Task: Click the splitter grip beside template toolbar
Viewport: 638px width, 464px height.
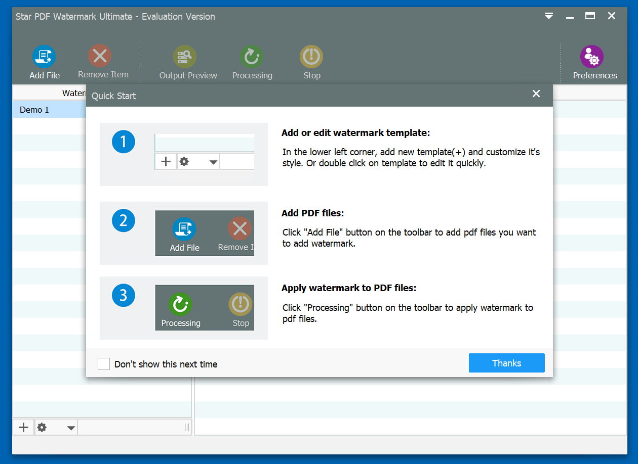Action: click(187, 428)
